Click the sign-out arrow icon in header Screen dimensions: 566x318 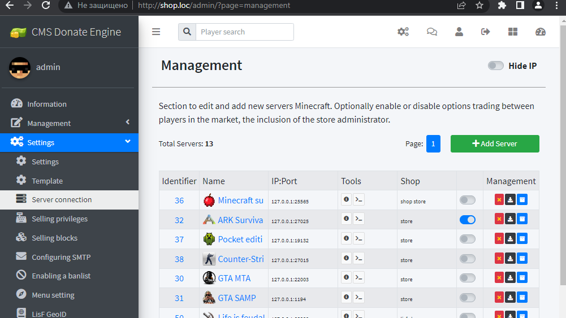pos(485,32)
